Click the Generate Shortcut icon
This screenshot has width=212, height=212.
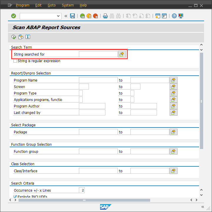(164, 16)
